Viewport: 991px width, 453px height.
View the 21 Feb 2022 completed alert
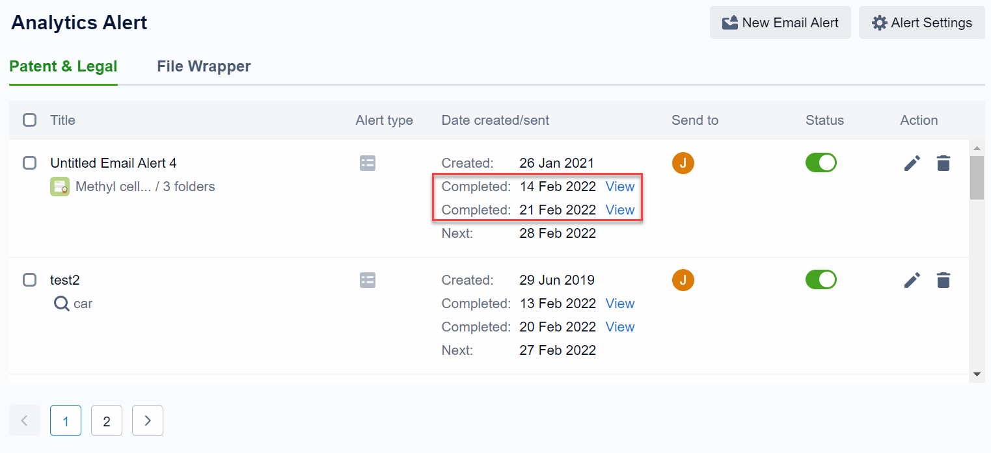pos(619,210)
